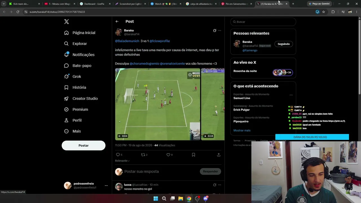Screen dimensions: 361x203
Task: Click the browser back arrow
Action: [x=4, y=12]
